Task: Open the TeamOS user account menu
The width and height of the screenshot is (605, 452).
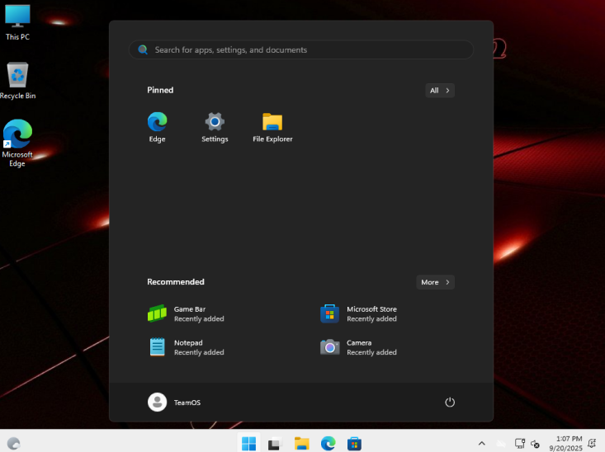Action: tap(174, 403)
